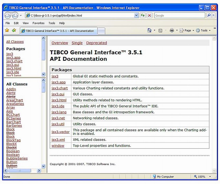
Task: Open the AddIn class link
Action: 11,89
